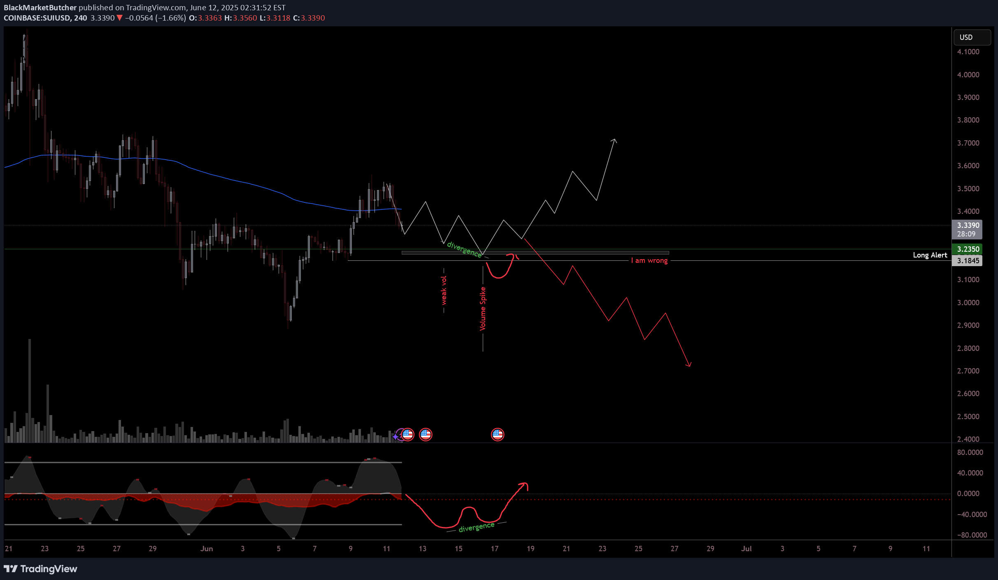The height and width of the screenshot is (580, 998).
Task: Click the 'Jul' date axis marker
Action: tap(746, 548)
